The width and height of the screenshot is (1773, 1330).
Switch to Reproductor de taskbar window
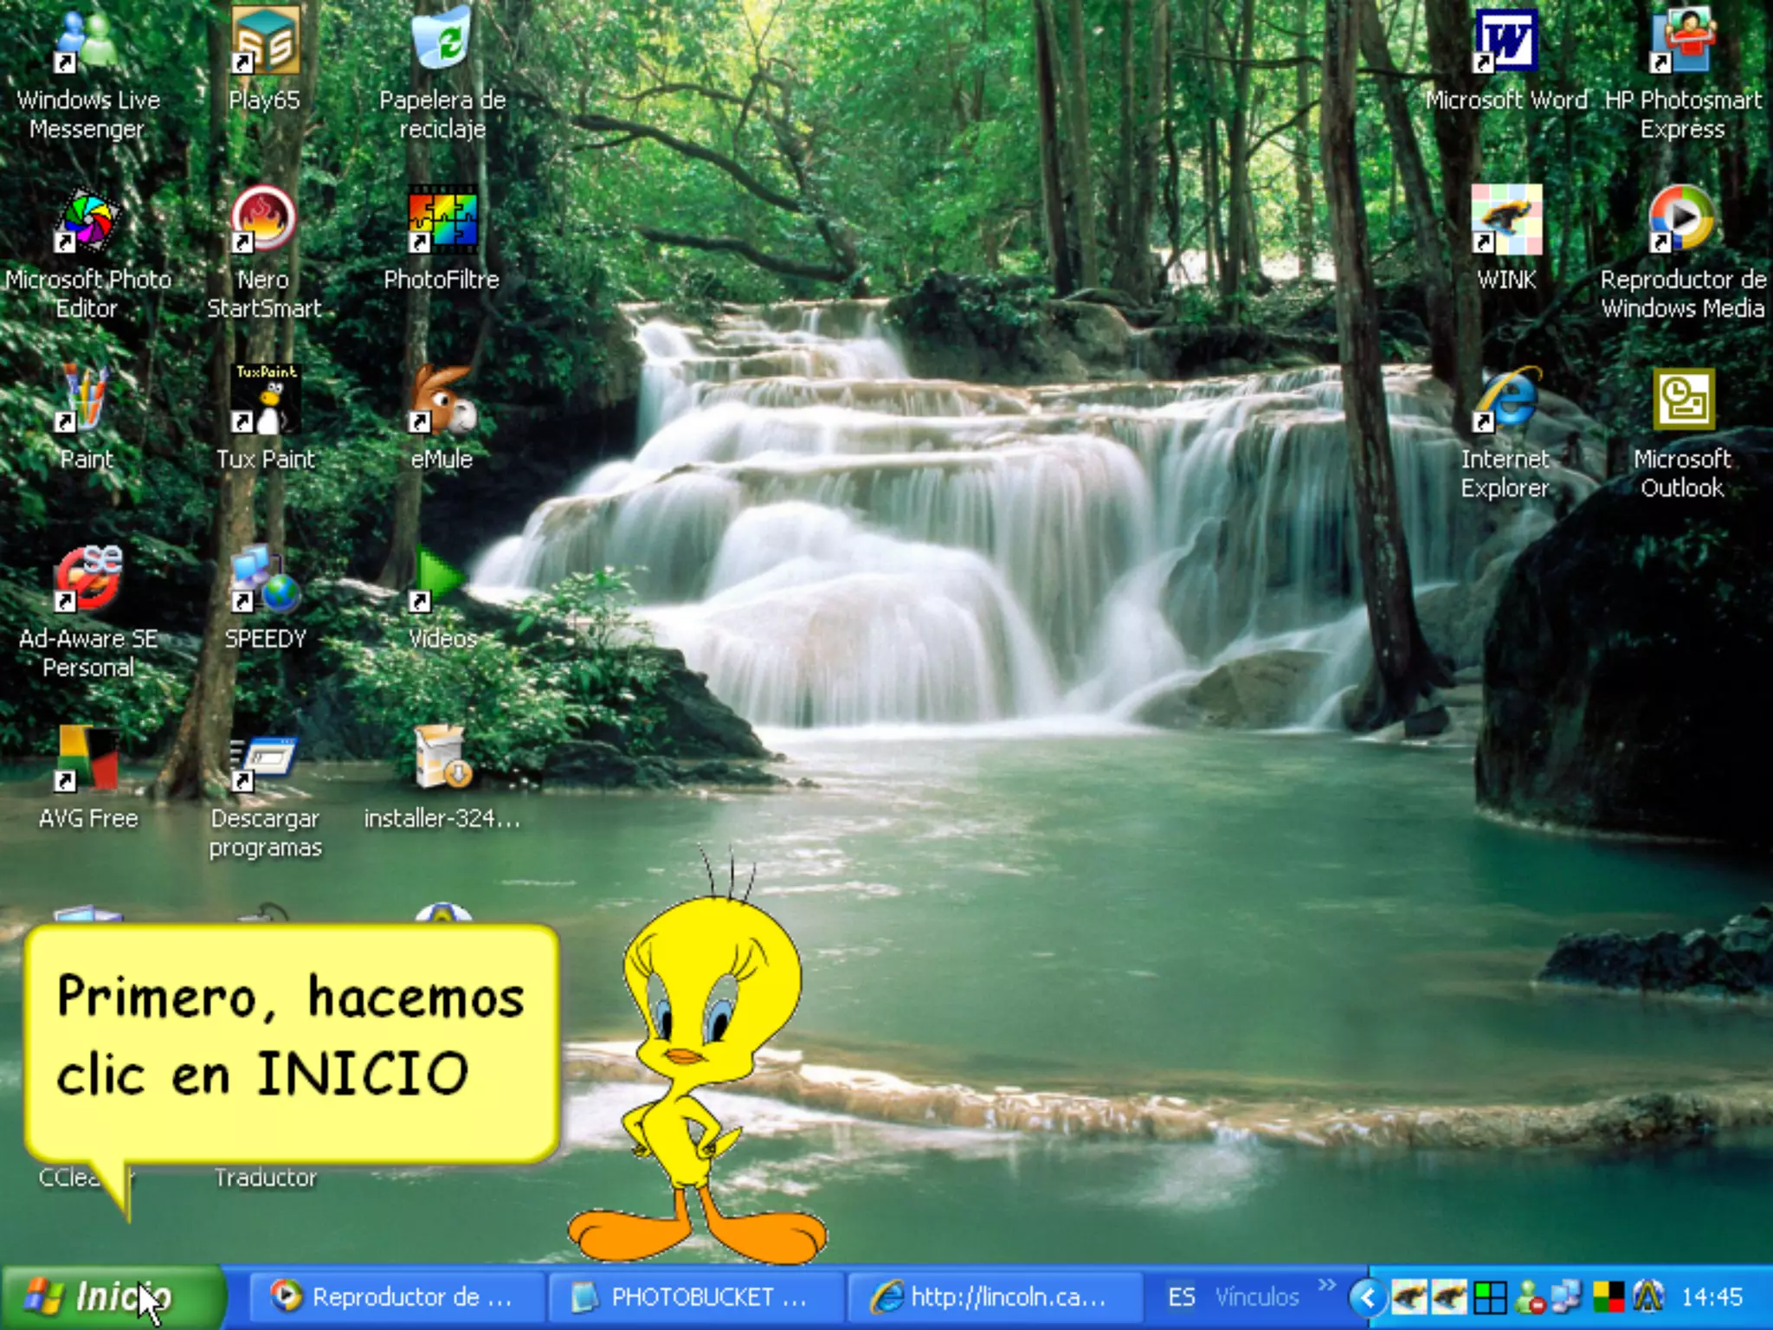(396, 1296)
